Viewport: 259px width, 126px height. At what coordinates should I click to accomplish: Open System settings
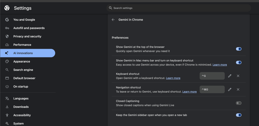(x=28, y=123)
